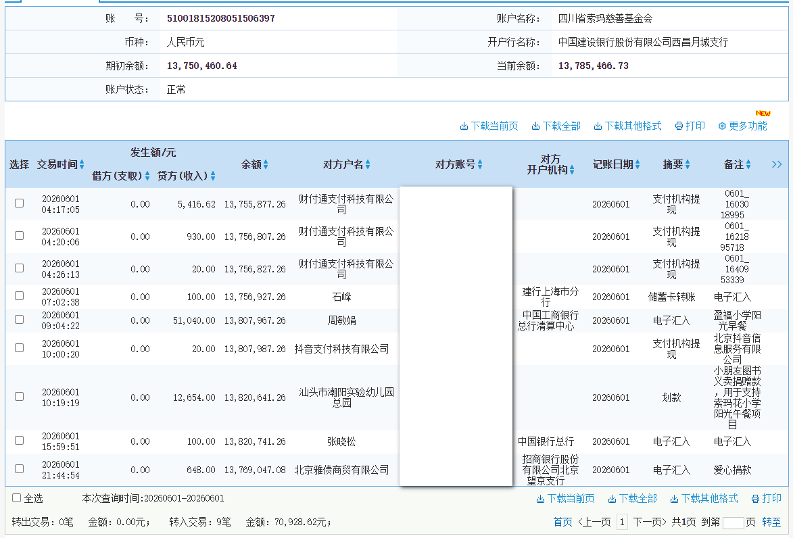The height and width of the screenshot is (538, 793).
Task: Click the top 下载其他格式 download icon
Action: click(x=598, y=126)
